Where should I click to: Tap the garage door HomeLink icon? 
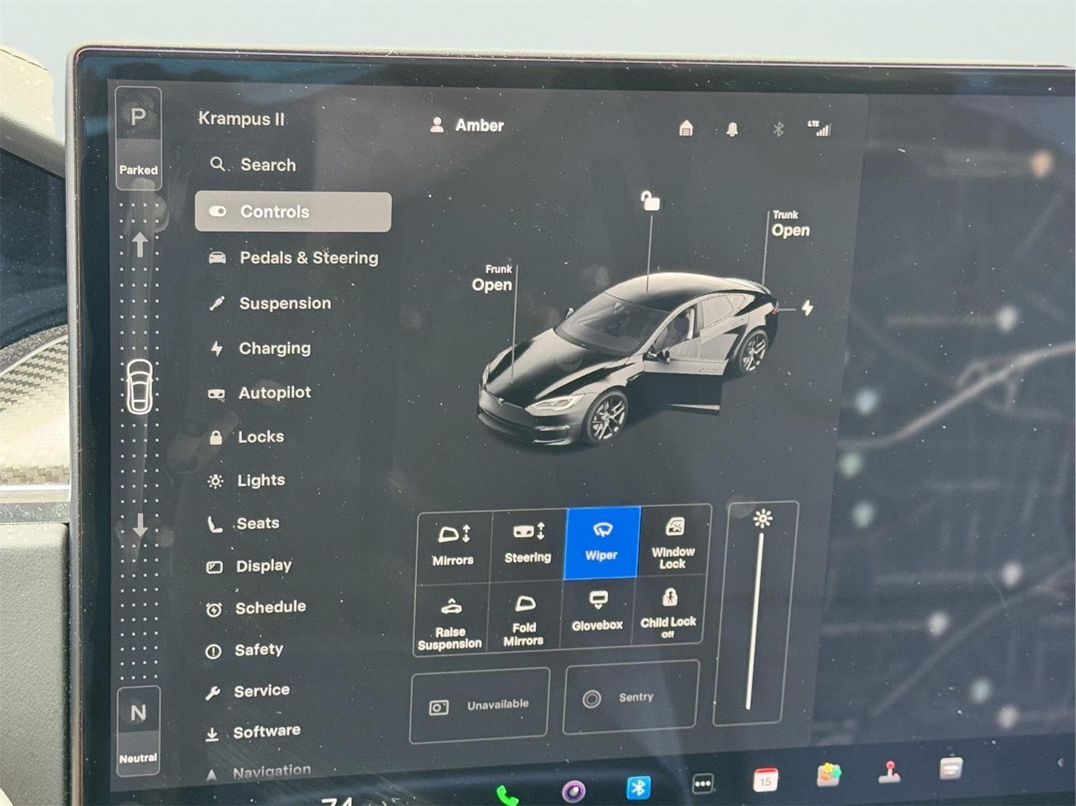pos(685,128)
